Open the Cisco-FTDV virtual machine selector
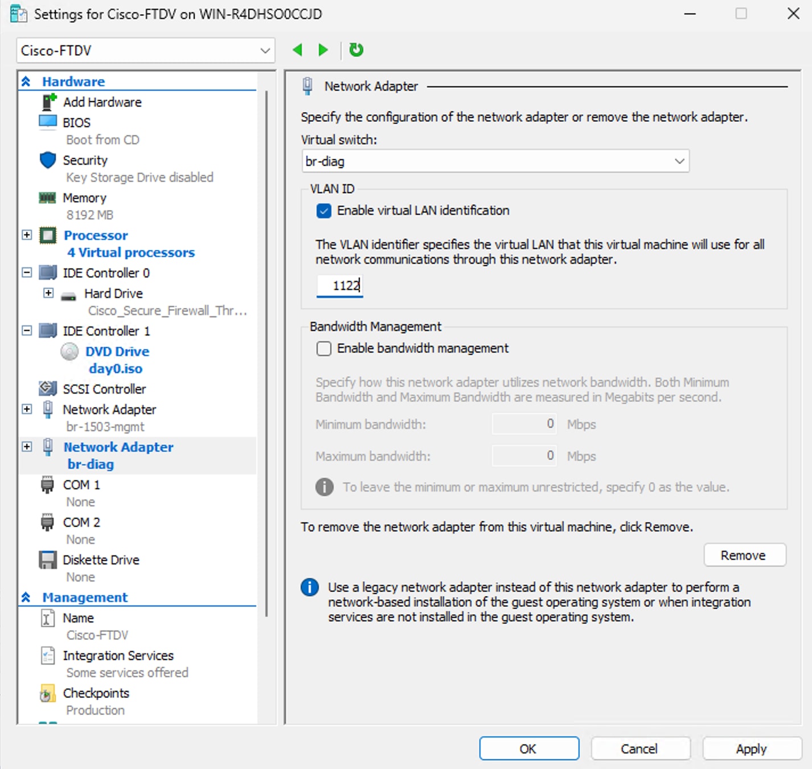The width and height of the screenshot is (812, 769). point(145,51)
